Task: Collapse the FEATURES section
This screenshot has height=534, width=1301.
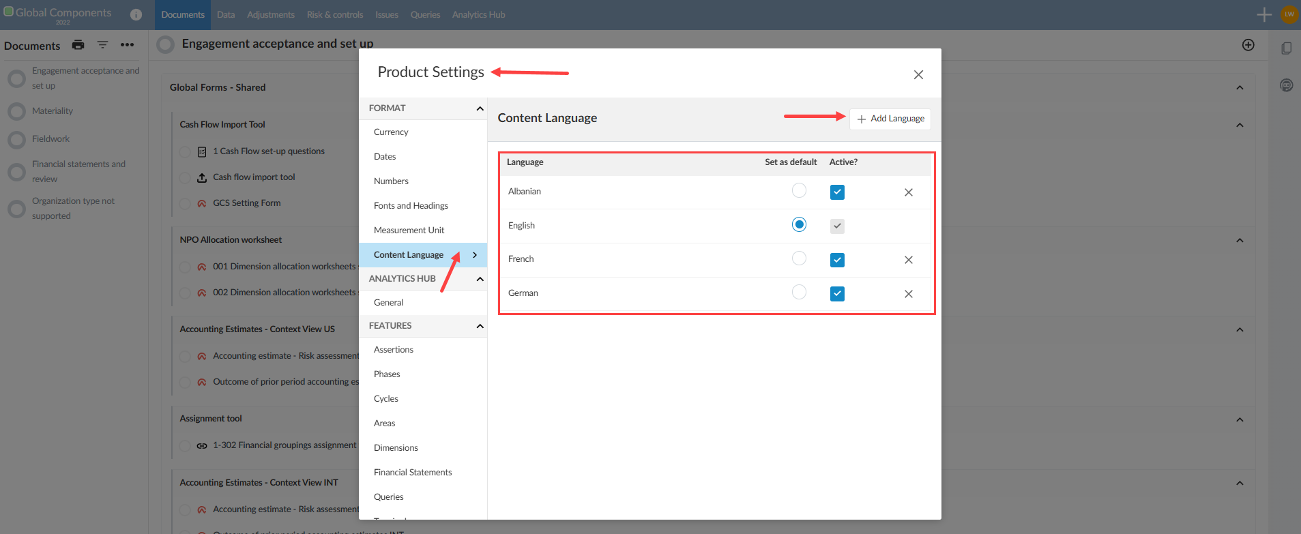Action: point(480,326)
